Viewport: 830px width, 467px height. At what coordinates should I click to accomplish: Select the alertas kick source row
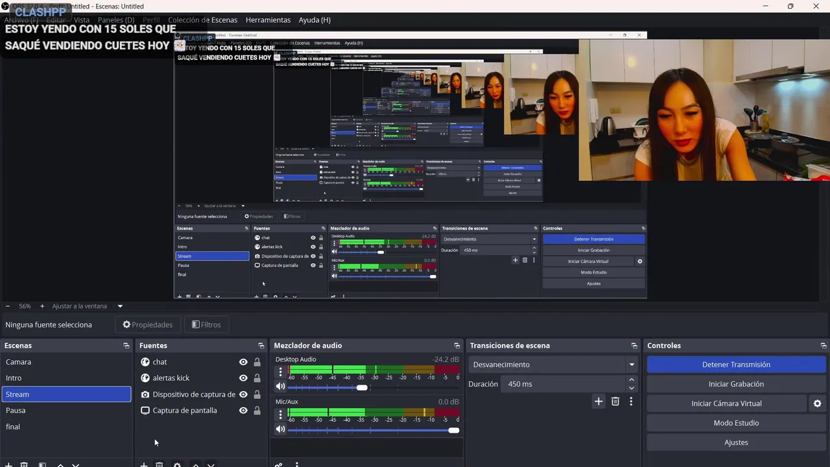pos(201,378)
